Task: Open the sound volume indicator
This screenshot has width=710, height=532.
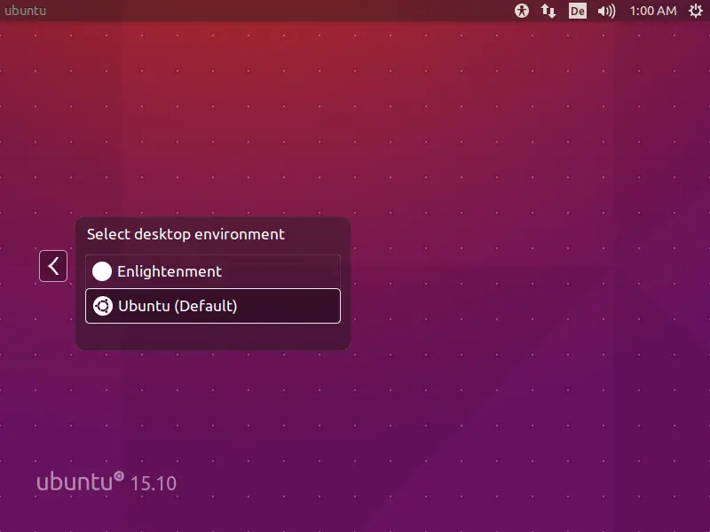Action: point(606,11)
